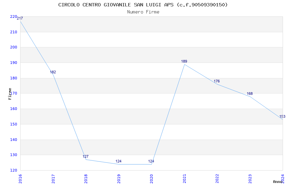Click the data label 217
This screenshot has height=185, width=286.
tap(20, 18)
